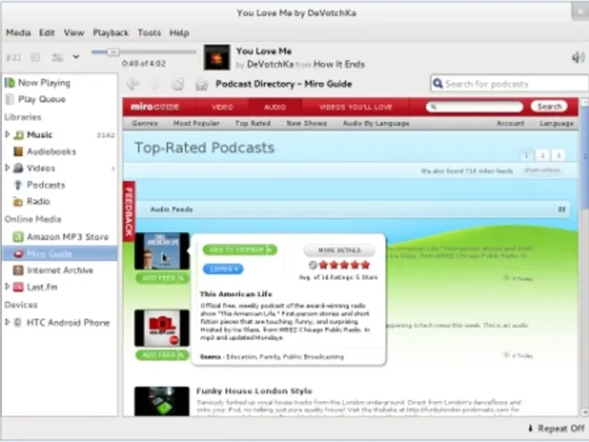
Task: Click the blue Listen button
Action: [223, 269]
